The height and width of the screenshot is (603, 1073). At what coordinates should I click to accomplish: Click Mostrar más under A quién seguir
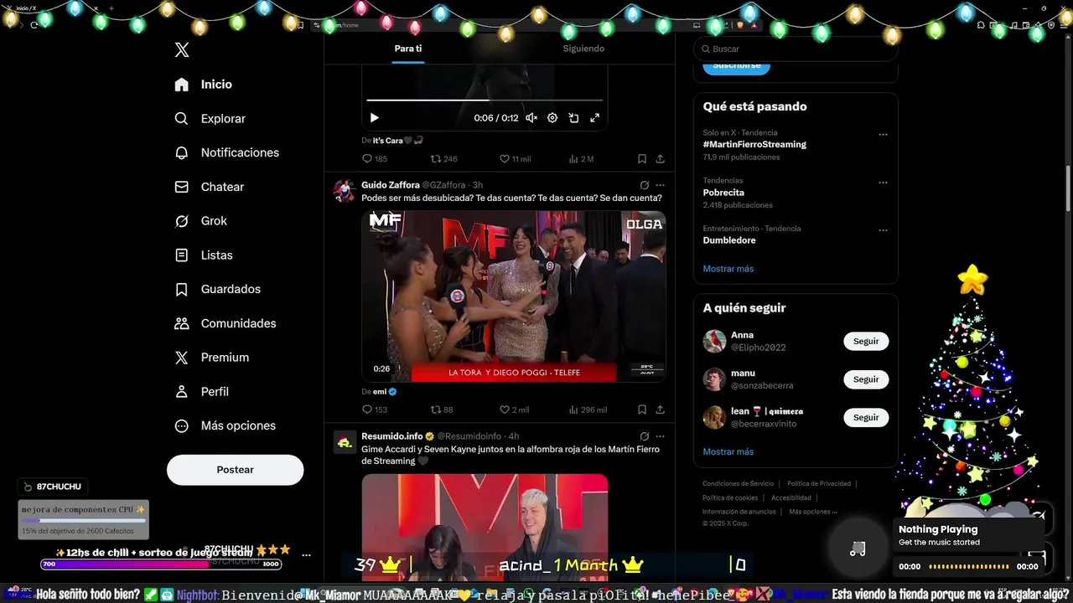click(x=728, y=452)
